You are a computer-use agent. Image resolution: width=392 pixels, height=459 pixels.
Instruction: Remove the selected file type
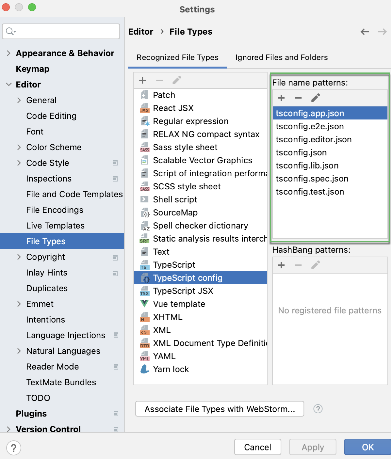coord(159,80)
